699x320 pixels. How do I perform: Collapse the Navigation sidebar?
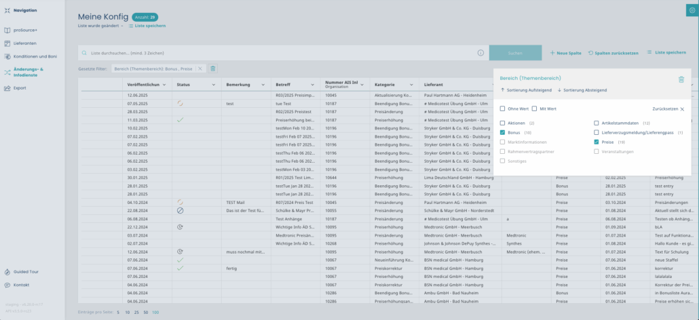[x=7, y=10]
